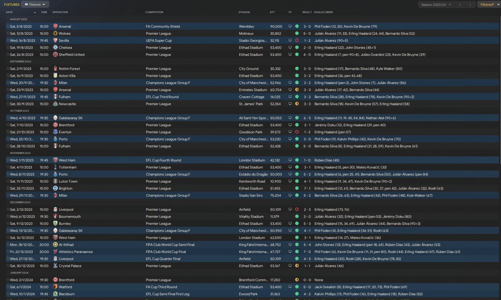Click the 6 - 5 result against Galatasaray SK
501x300 pixels.
[x=307, y=118]
